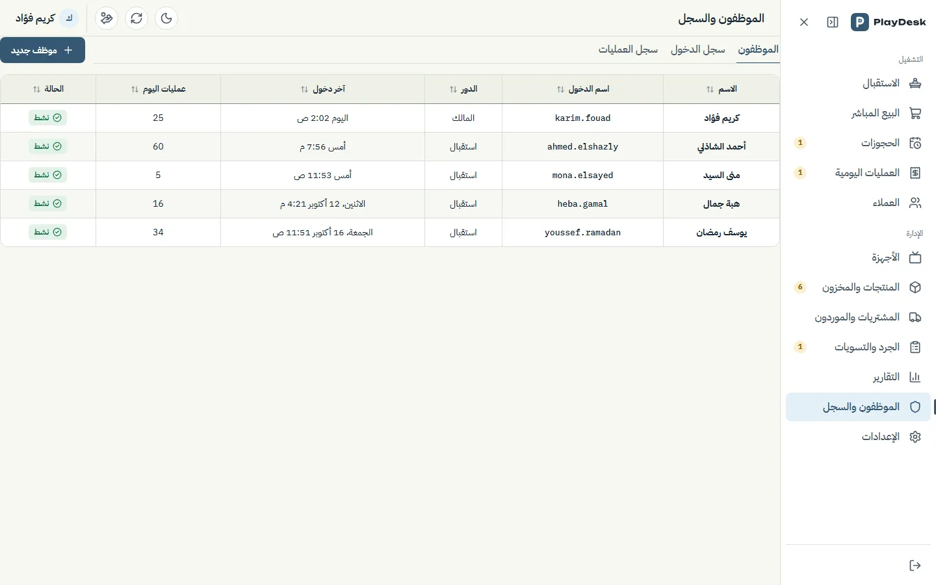Click the employee name يوسف رمضان

pos(721,233)
